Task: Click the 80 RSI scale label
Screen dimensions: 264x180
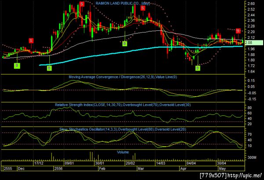Action: point(249,108)
